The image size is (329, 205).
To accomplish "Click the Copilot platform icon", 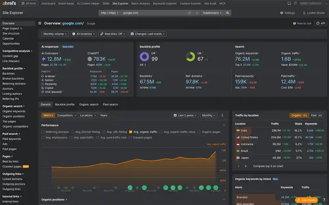I will 42,88.
